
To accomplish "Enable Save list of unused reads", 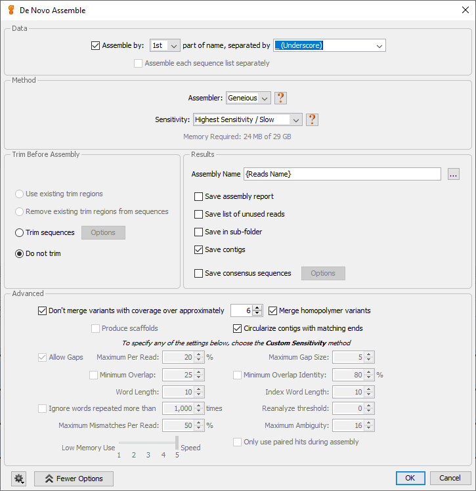I will coord(198,214).
